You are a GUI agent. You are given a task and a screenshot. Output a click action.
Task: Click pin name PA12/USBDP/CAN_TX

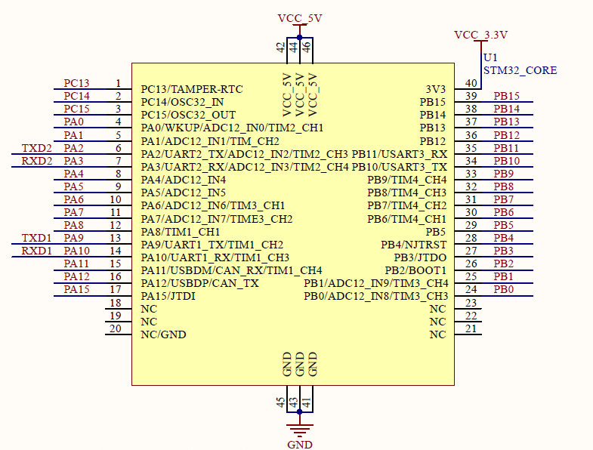pyautogui.click(x=199, y=283)
